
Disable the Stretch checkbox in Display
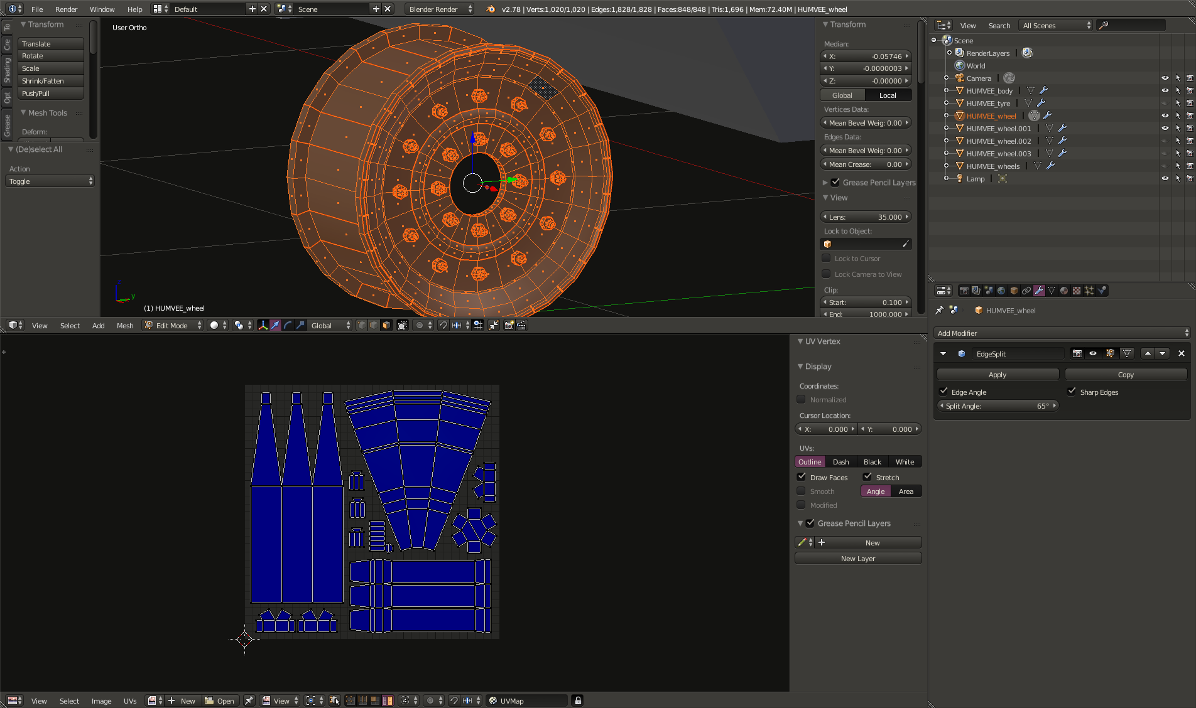pos(867,477)
